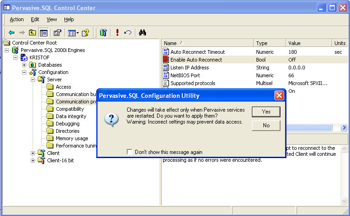Click the blue undo arrow toolbar icon
The height and width of the screenshot is (216, 350).
click(128, 33)
